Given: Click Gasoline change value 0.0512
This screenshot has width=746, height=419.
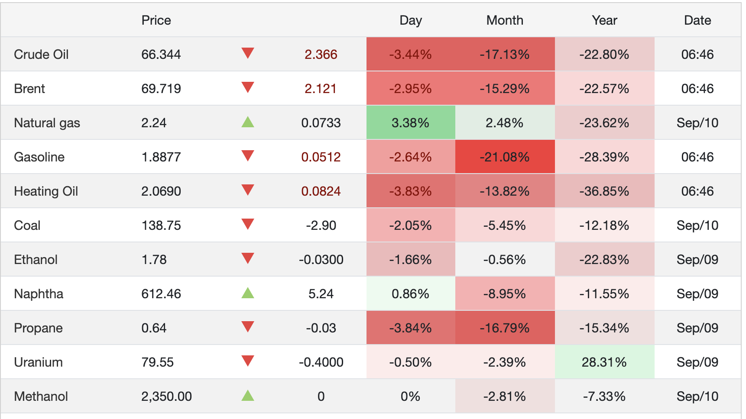Looking at the screenshot, I should click(321, 157).
